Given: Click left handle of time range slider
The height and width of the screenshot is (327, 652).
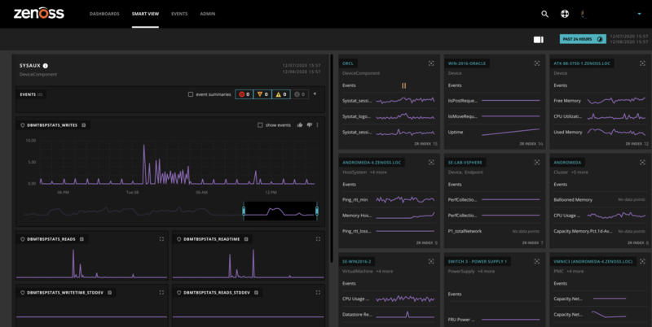Looking at the screenshot, I should [x=244, y=211].
